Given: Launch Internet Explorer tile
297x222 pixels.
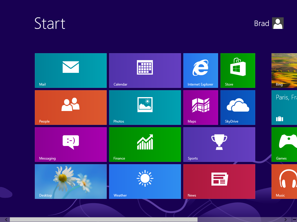Looking at the screenshot, I should pos(201,71).
